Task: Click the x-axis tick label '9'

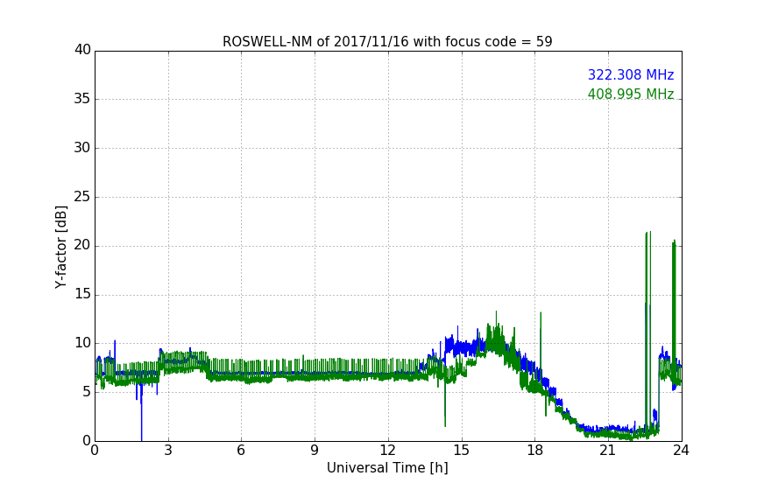Action: (315, 451)
